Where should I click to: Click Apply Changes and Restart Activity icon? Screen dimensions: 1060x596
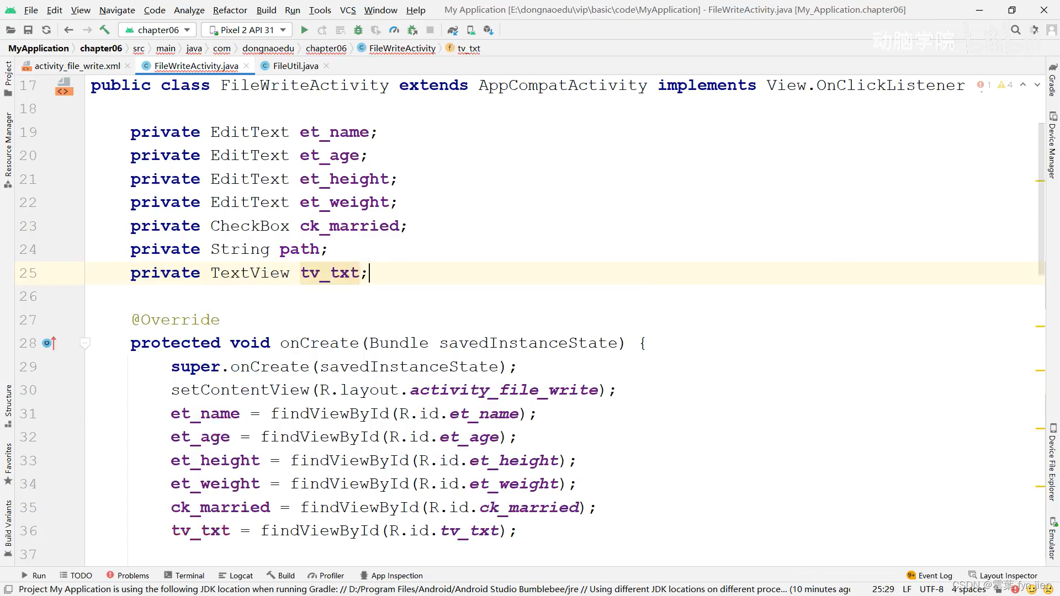(x=322, y=30)
